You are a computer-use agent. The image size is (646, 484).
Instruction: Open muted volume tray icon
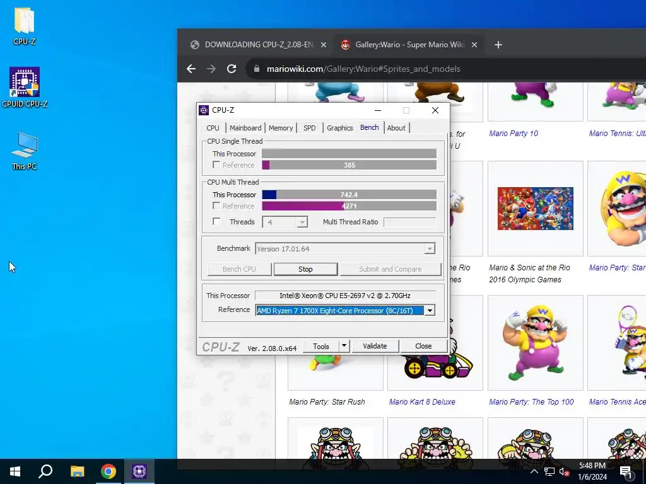click(x=565, y=471)
